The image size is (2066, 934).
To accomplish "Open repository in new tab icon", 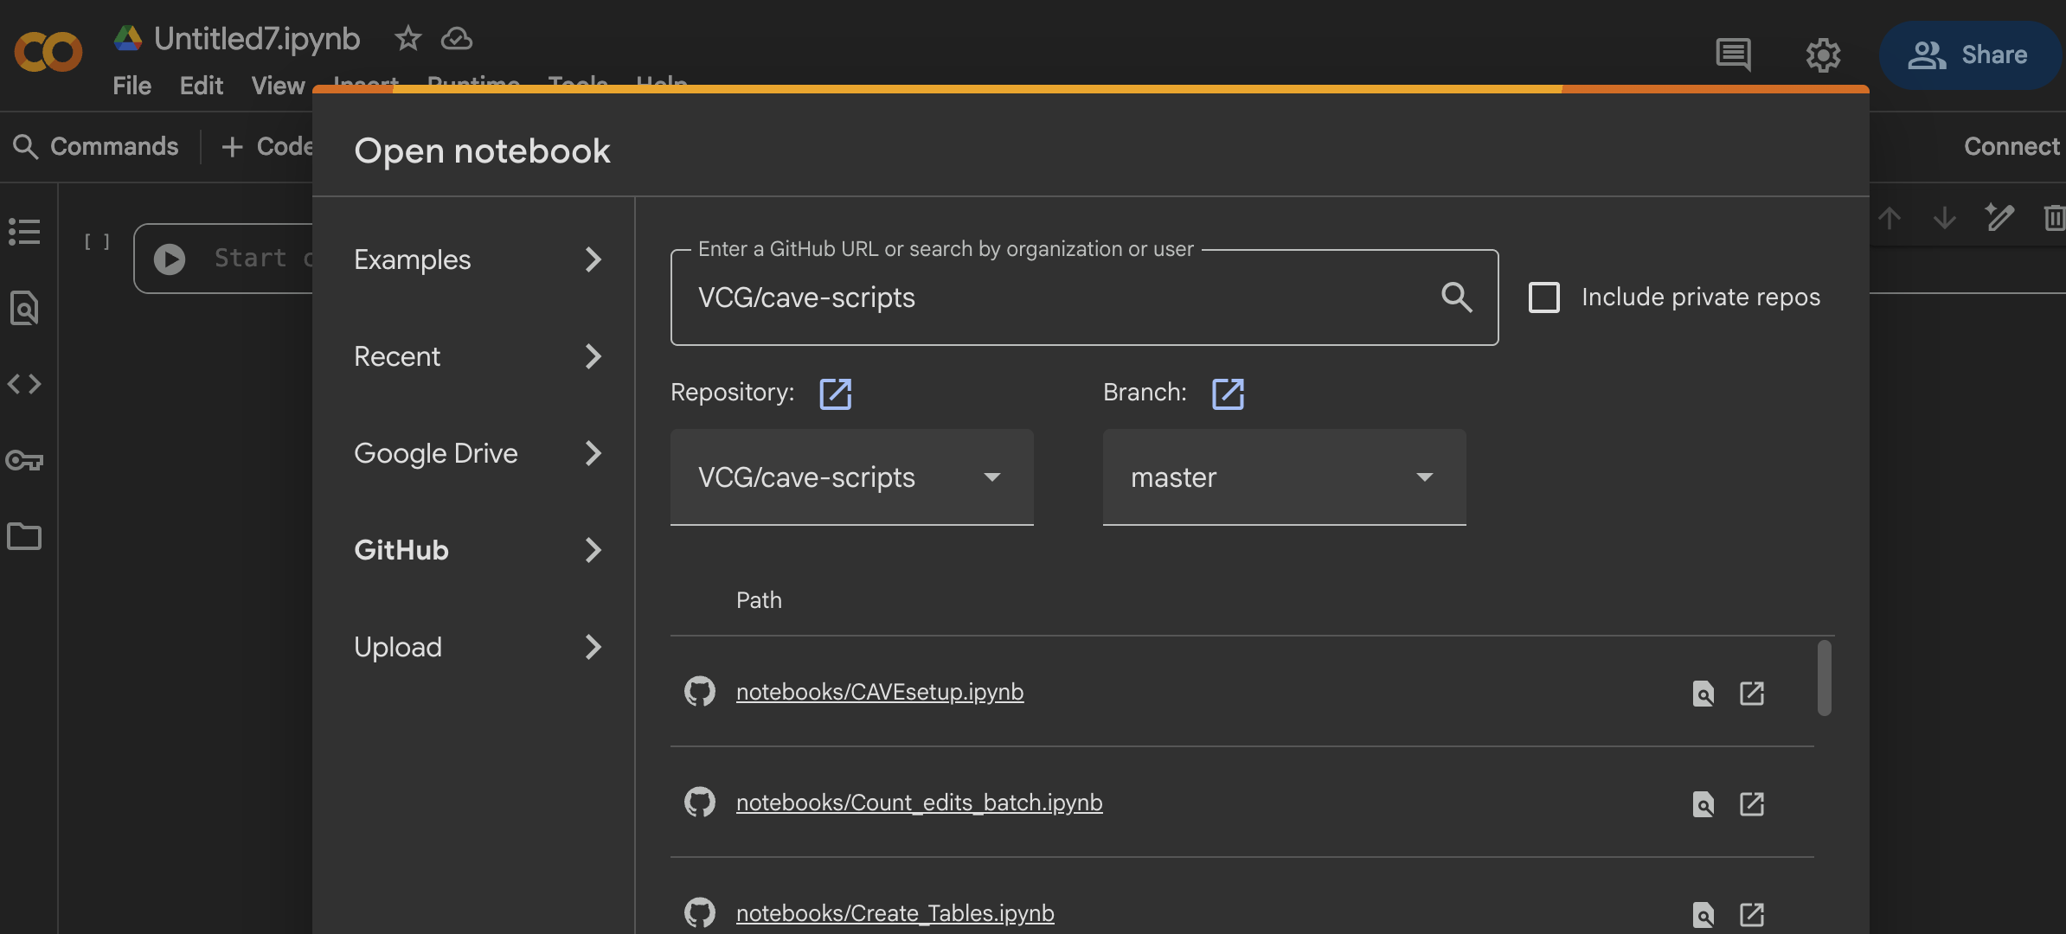I will click(835, 393).
